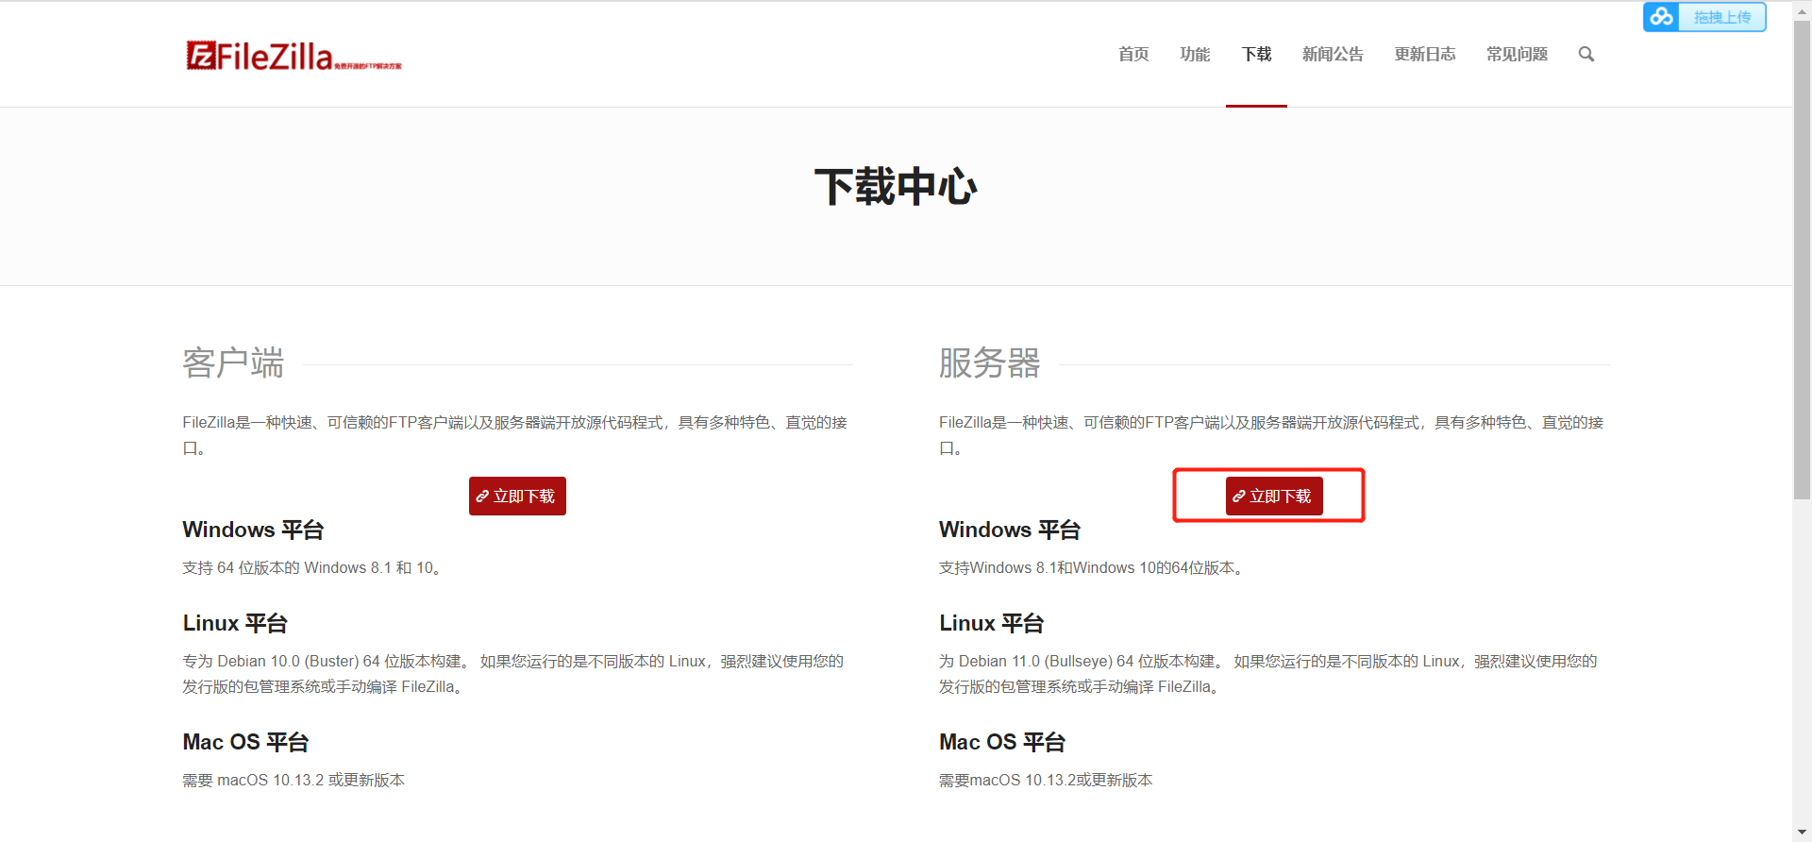
Task: Click text 需要macOS 10.13.2或更新版本 under 服务器
Action: 1046,780
